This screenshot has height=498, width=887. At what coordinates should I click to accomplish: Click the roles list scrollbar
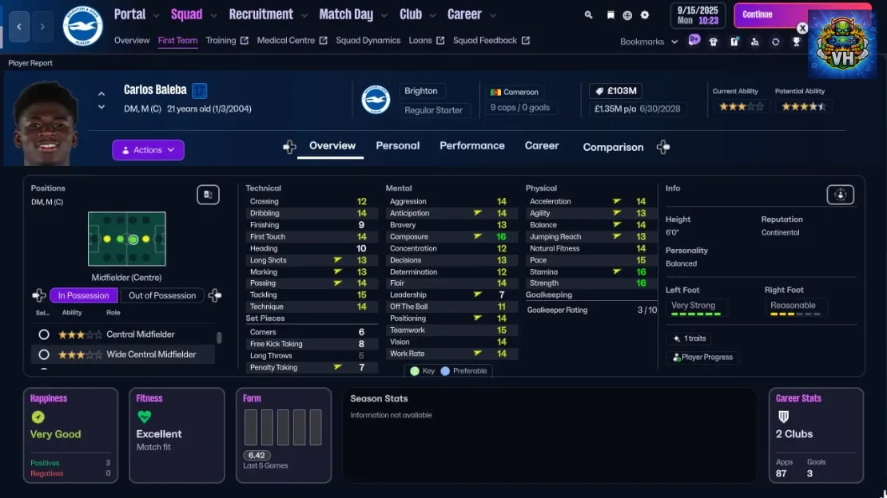point(219,338)
